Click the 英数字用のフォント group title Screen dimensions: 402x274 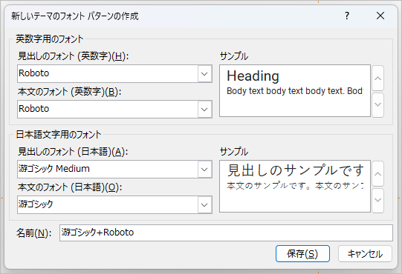[x=50, y=39]
